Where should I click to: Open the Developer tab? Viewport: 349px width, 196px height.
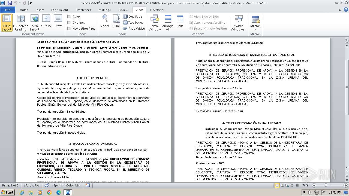click(x=157, y=10)
